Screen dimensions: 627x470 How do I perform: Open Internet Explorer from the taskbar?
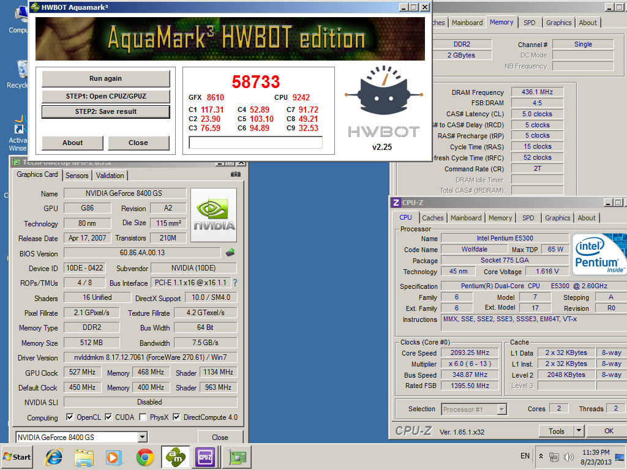[54, 457]
